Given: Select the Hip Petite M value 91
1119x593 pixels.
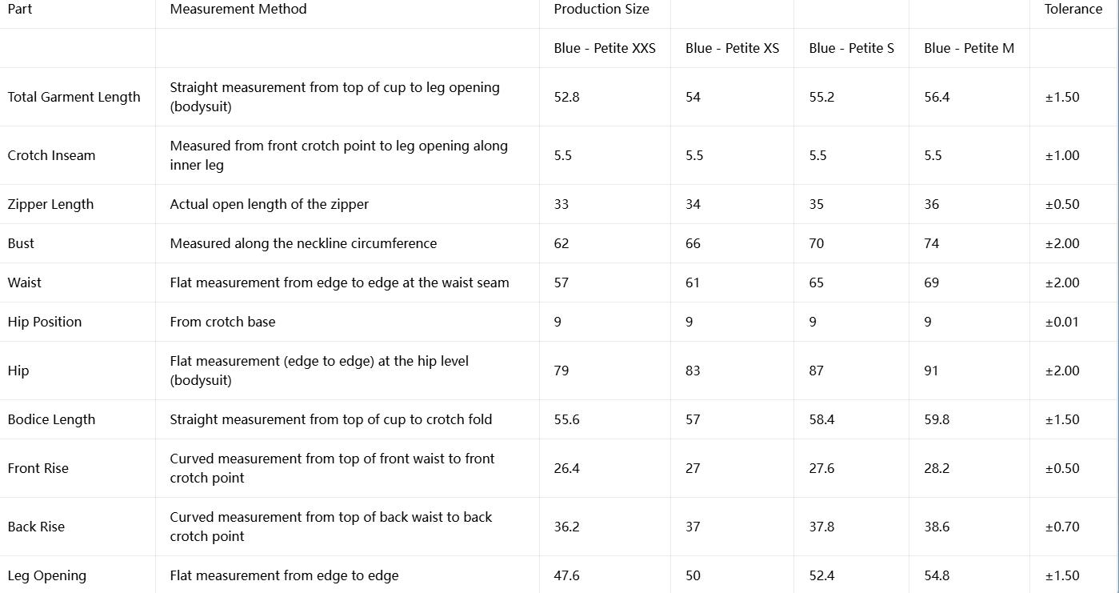Looking at the screenshot, I should tap(932, 371).
